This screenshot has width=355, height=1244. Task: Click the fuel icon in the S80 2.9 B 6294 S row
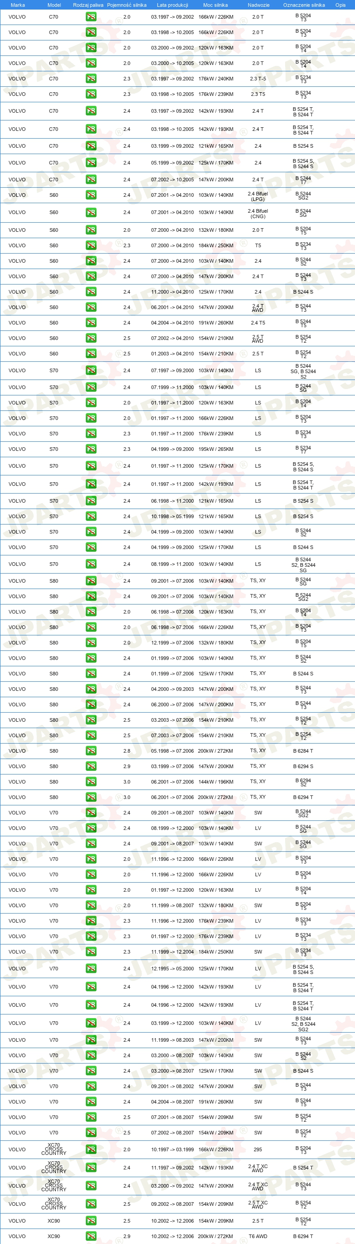coord(91,766)
